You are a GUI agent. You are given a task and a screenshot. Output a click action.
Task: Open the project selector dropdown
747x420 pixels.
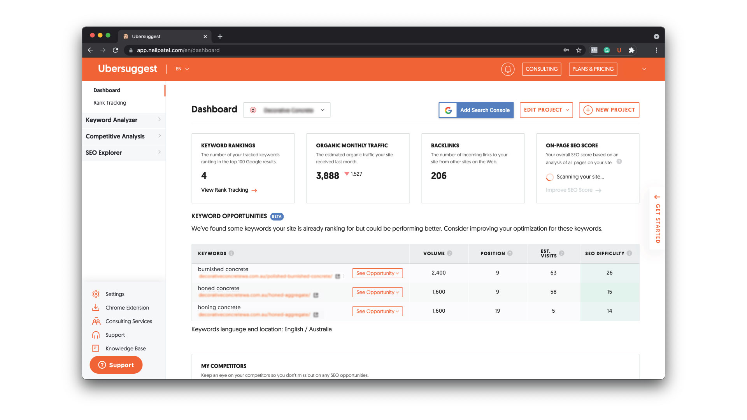pyautogui.click(x=287, y=110)
